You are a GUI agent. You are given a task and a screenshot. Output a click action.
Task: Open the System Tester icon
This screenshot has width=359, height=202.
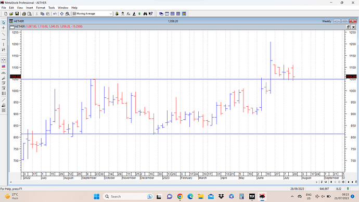point(134,14)
